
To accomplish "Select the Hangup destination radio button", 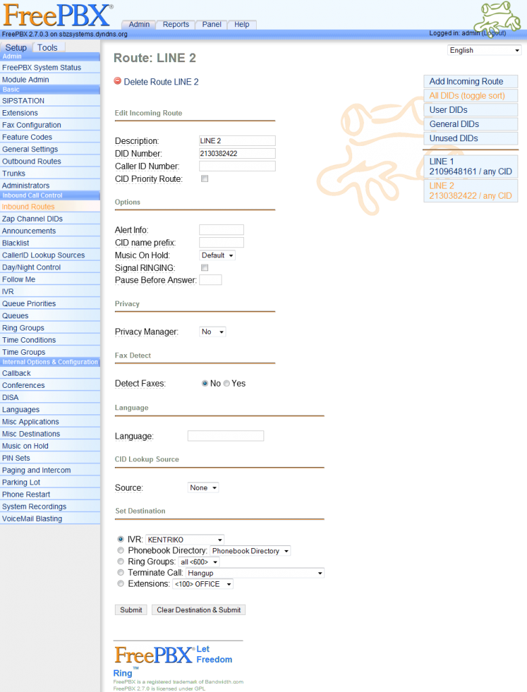I will [x=121, y=572].
